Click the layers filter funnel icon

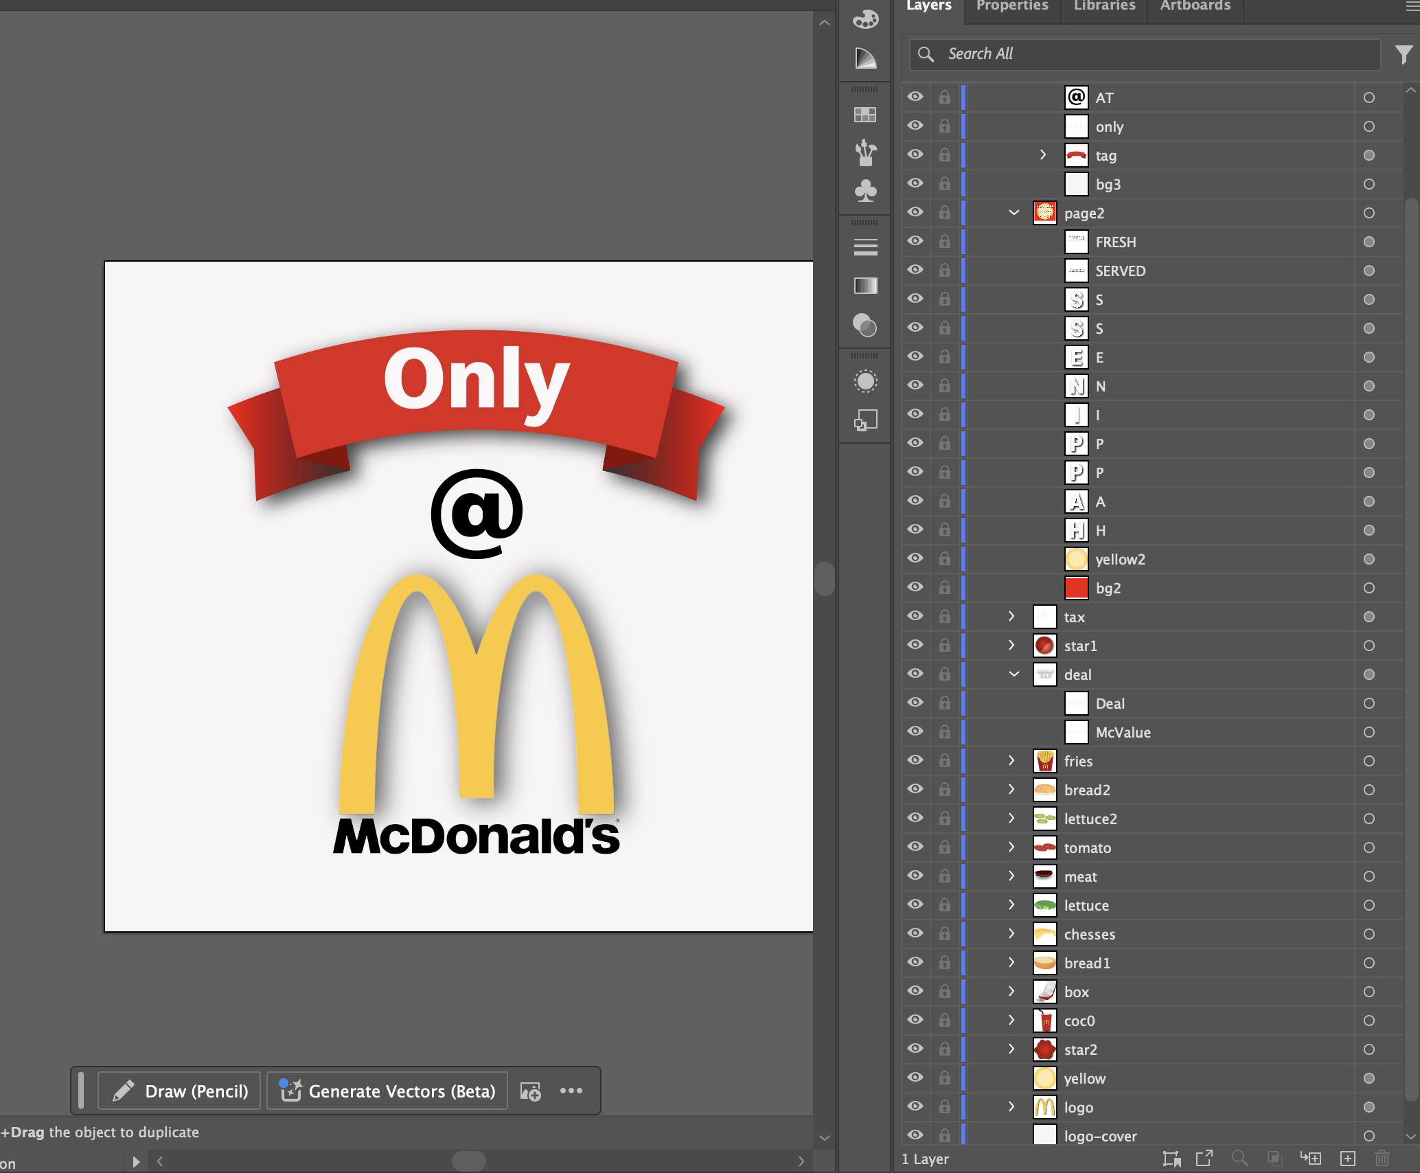coord(1404,54)
